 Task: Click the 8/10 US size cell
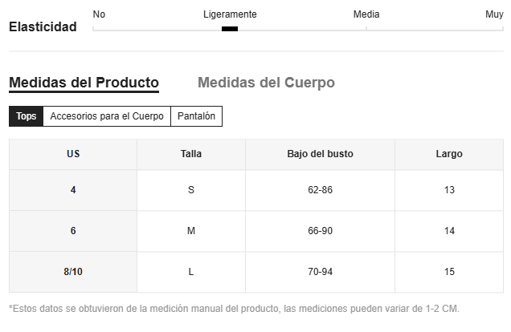click(x=73, y=272)
